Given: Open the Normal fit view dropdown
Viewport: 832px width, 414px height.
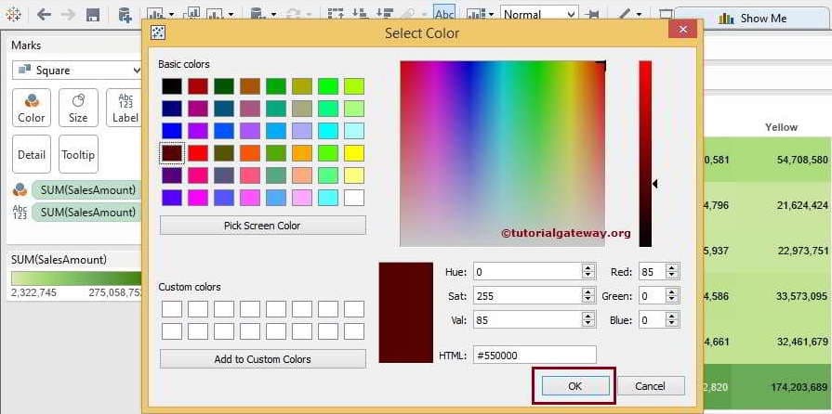Looking at the screenshot, I should click(539, 14).
